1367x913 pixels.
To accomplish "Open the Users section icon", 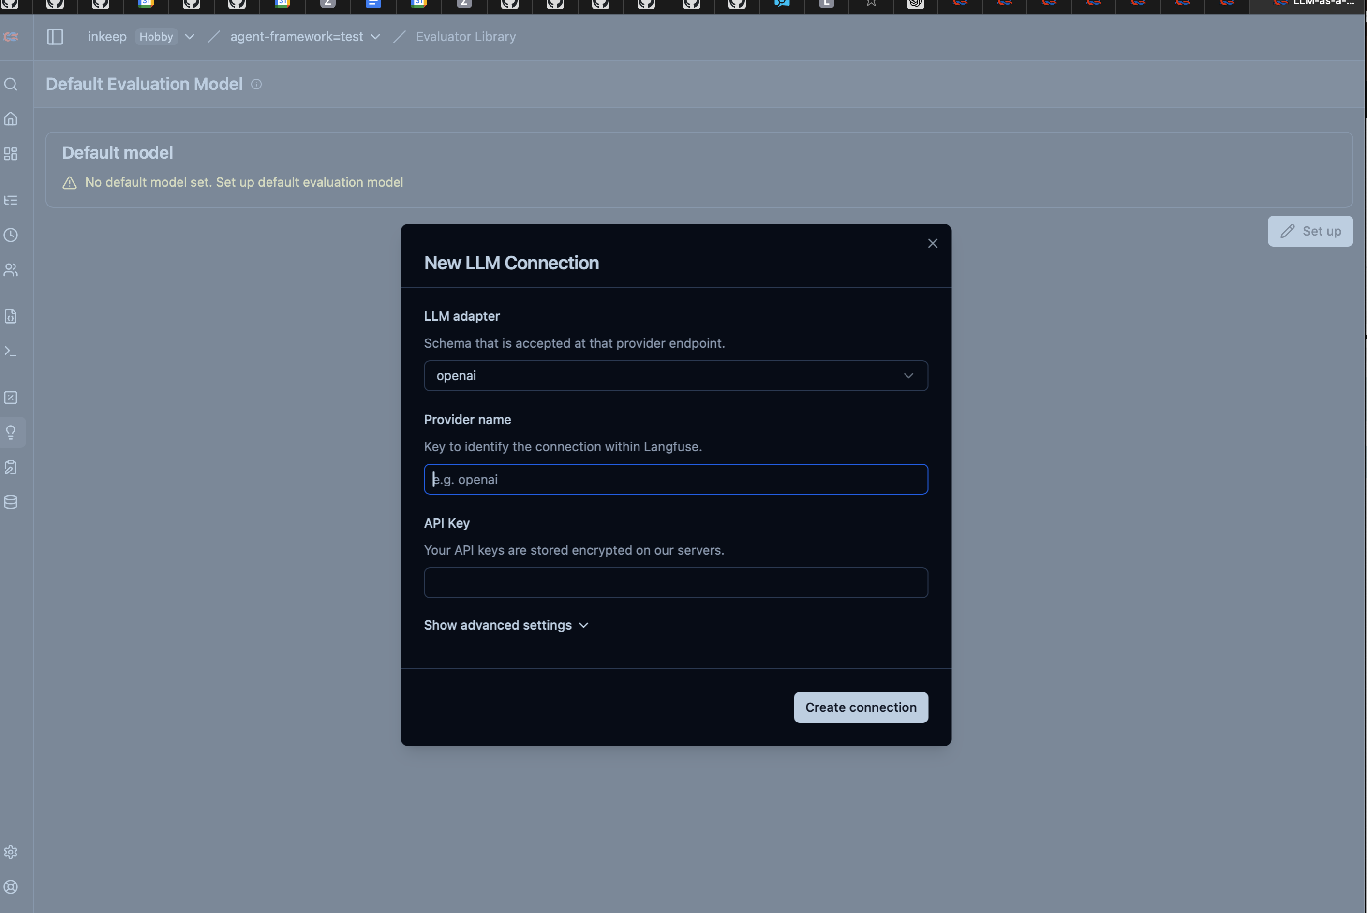I will tap(11, 269).
